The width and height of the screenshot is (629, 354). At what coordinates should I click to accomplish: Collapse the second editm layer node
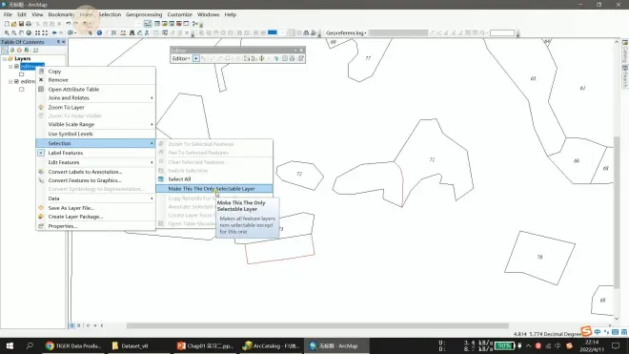[x=10, y=81]
